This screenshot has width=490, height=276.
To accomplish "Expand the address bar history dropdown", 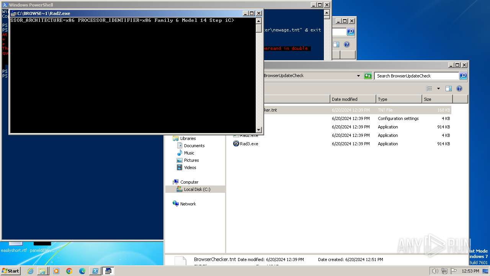I will pos(358,76).
